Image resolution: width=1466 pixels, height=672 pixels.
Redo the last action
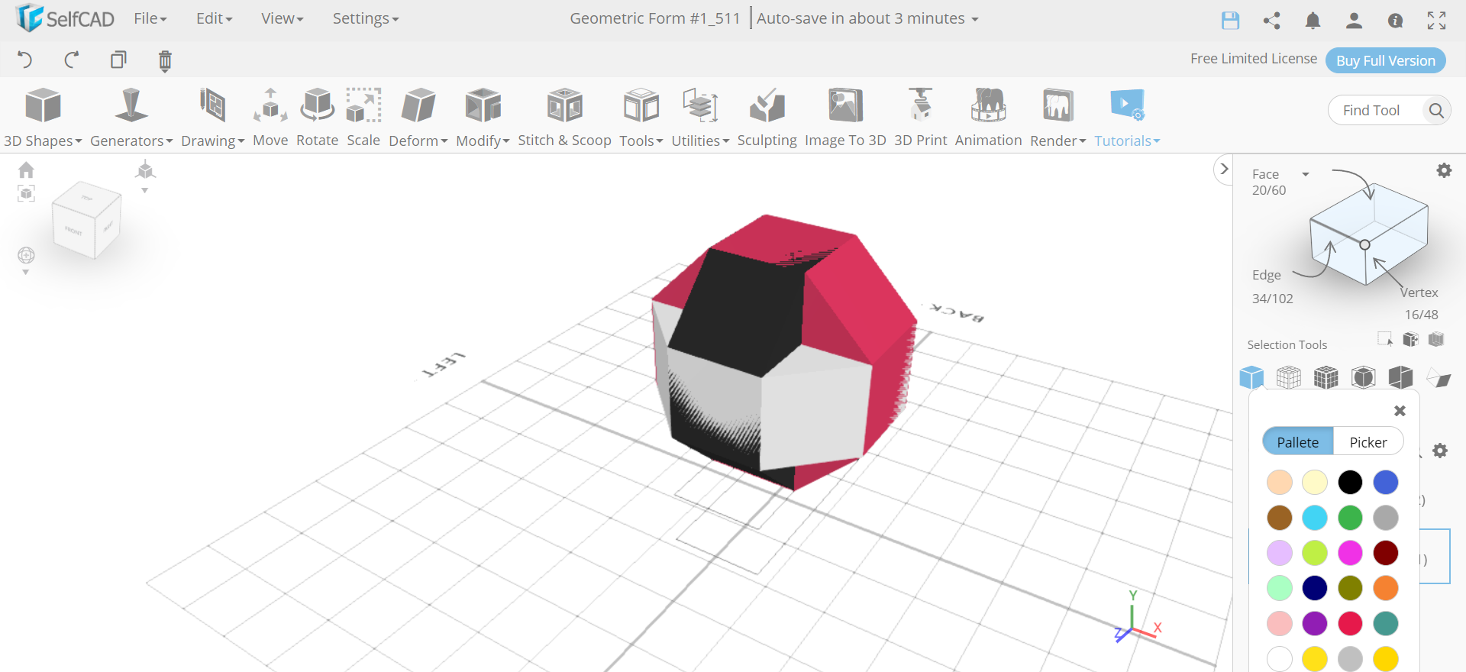(72, 60)
